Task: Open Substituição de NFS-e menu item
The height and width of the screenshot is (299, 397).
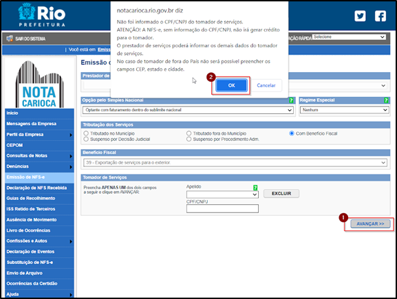Action: (x=39, y=263)
